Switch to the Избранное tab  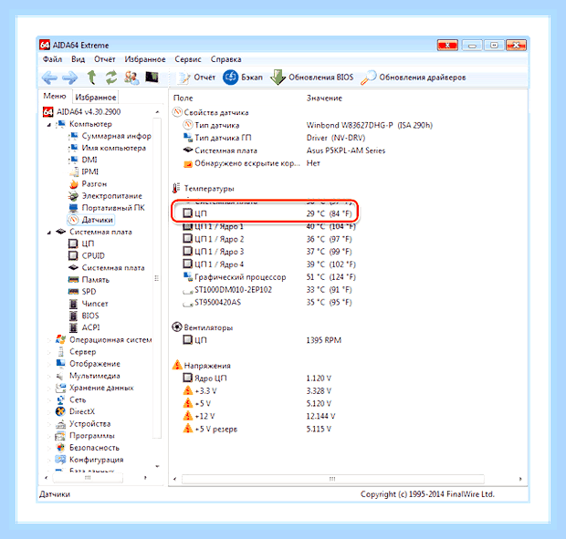(96, 97)
